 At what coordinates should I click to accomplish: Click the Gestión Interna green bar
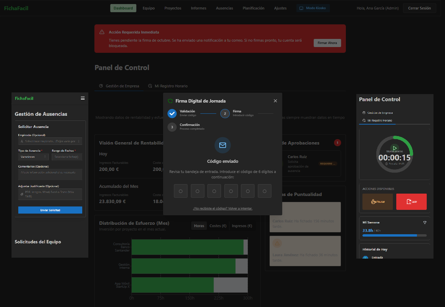[x=183, y=266]
